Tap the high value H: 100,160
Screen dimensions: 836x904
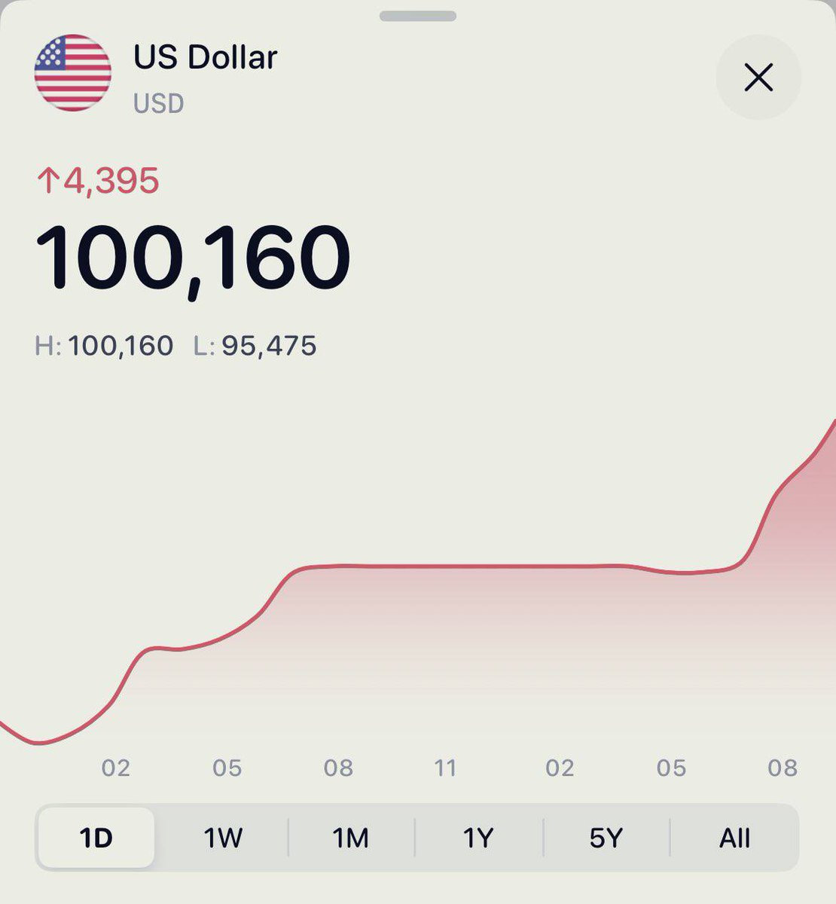(x=104, y=346)
